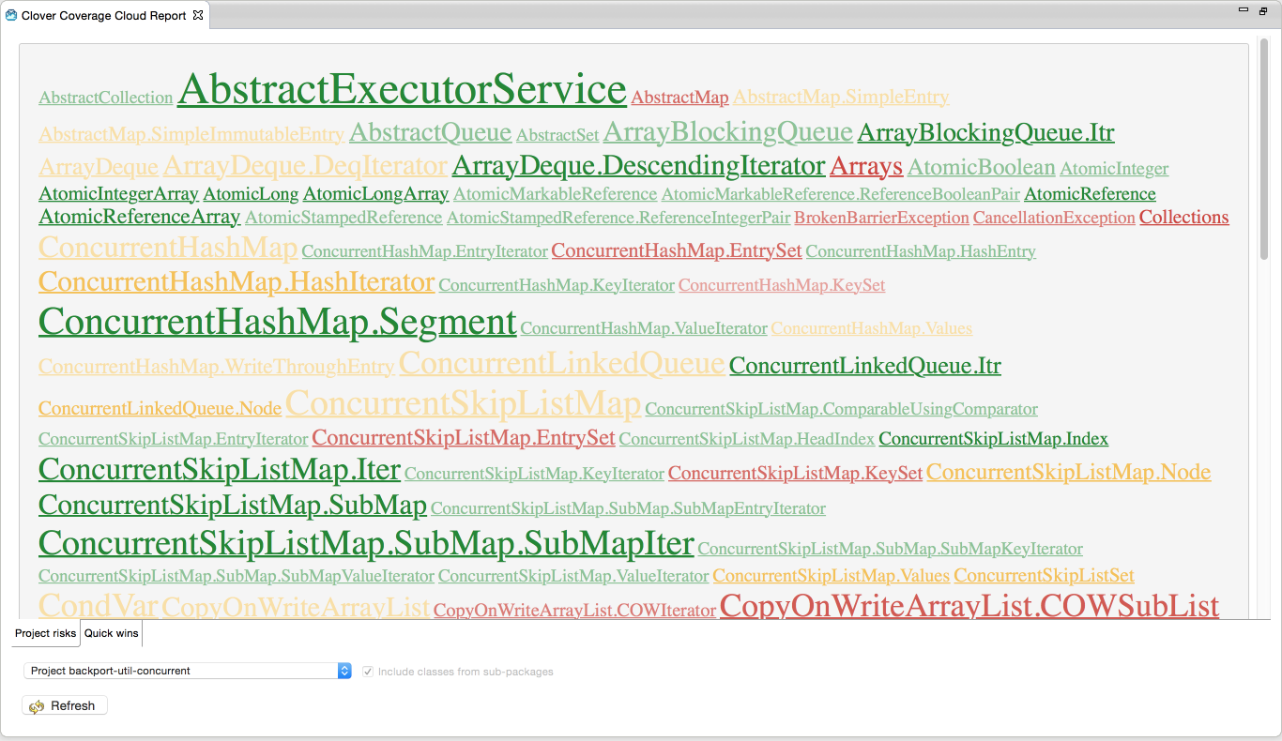The width and height of the screenshot is (1282, 741).
Task: Open the Arrays class link
Action: (865, 167)
